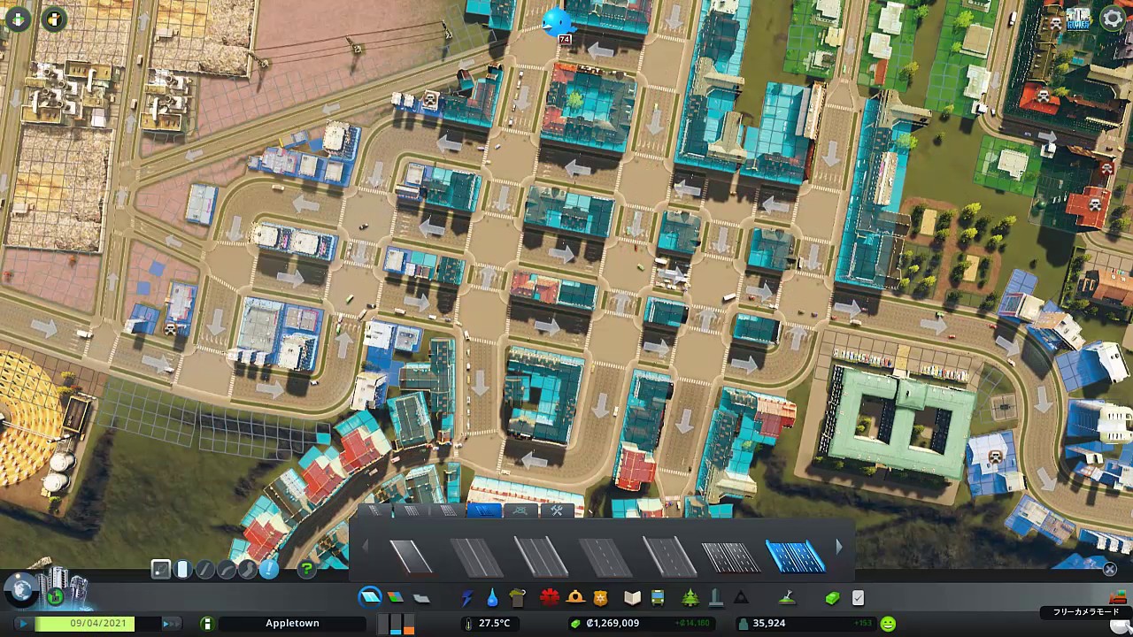Screen dimensions: 1133x637
Task: Switch to large roads tab
Action: [x=447, y=510]
